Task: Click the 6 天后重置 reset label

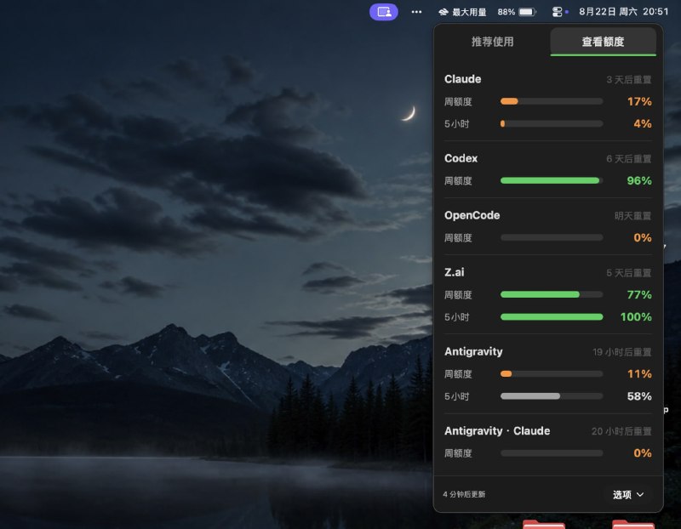Action: click(x=629, y=159)
